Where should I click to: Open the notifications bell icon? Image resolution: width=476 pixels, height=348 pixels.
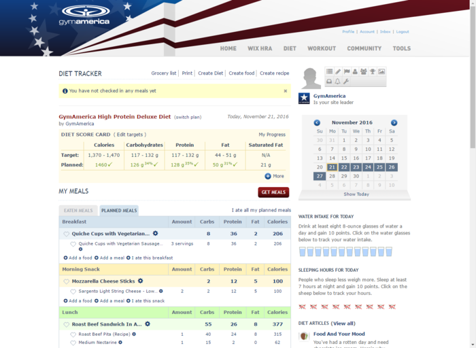coord(337,82)
